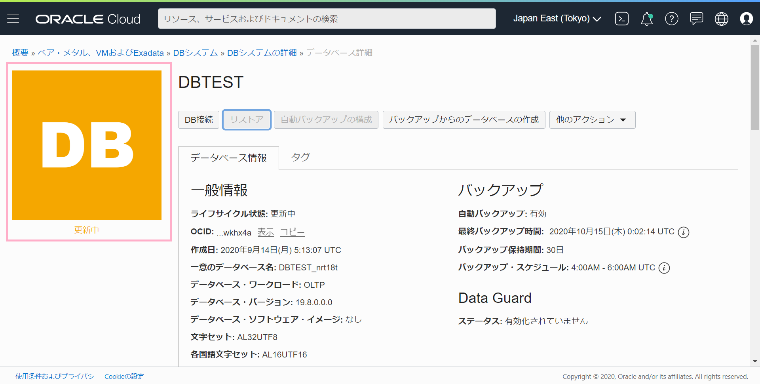This screenshot has height=384, width=760.
Task: Click the 一般情報 section heading
Action: click(219, 190)
